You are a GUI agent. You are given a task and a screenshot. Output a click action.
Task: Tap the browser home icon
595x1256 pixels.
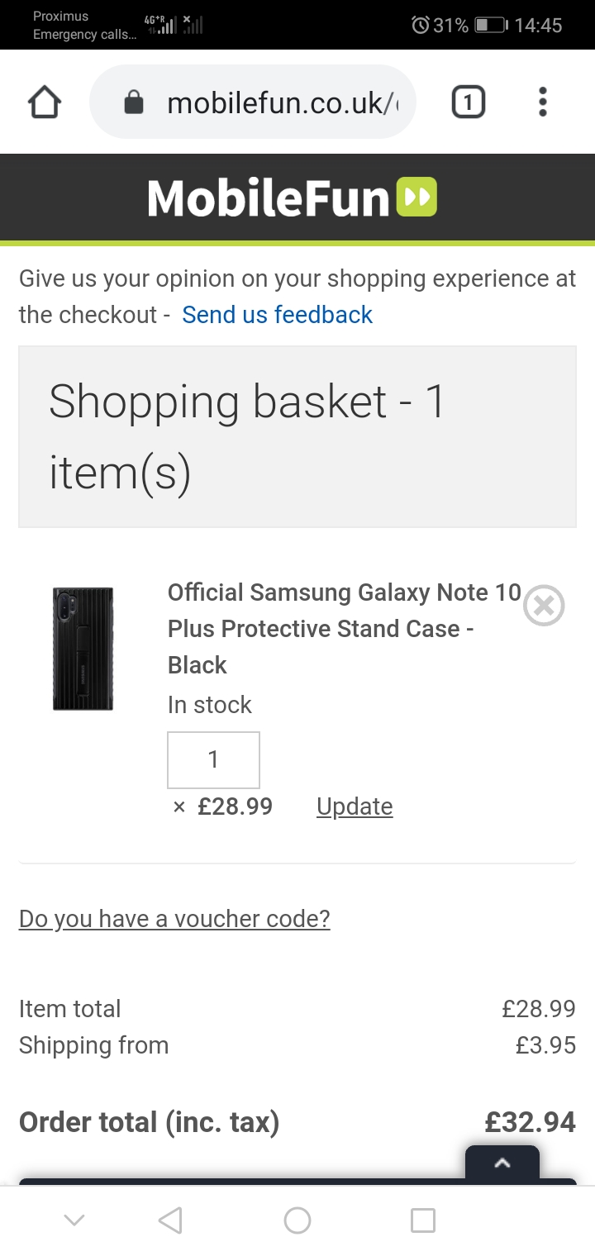[45, 102]
